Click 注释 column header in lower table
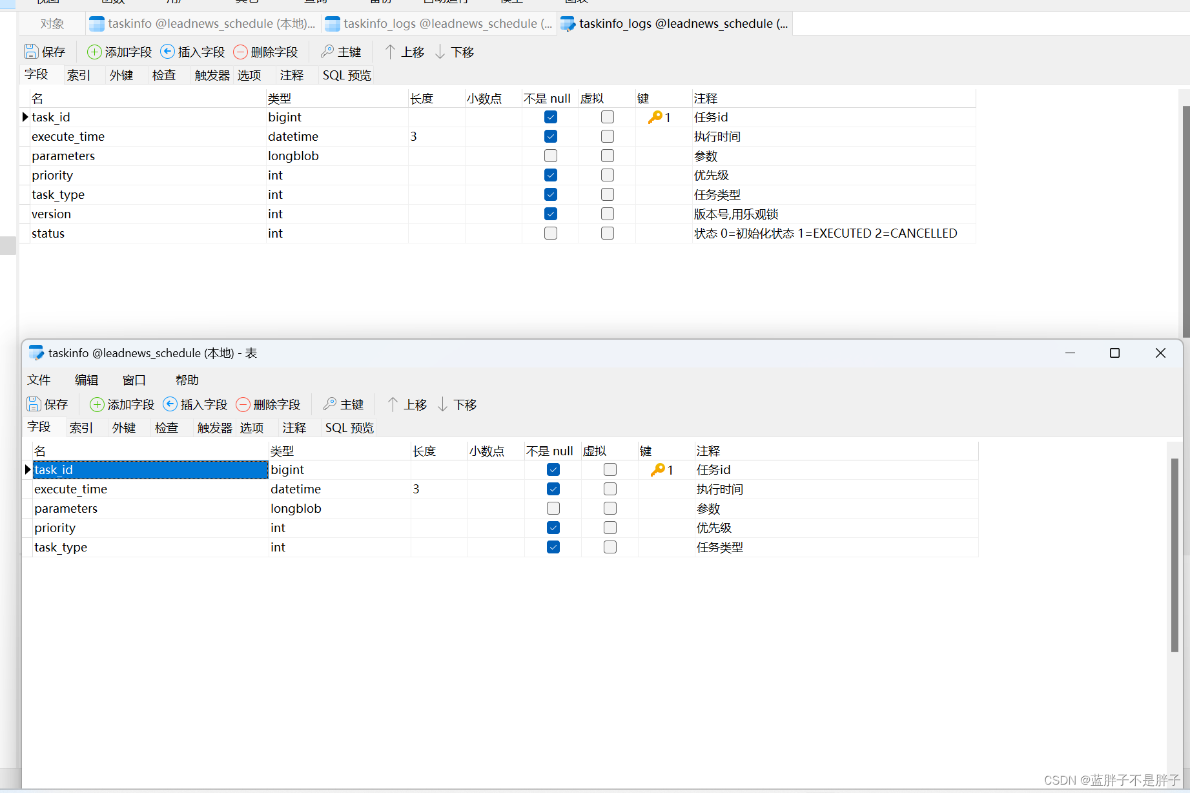This screenshot has width=1190, height=793. [x=836, y=451]
